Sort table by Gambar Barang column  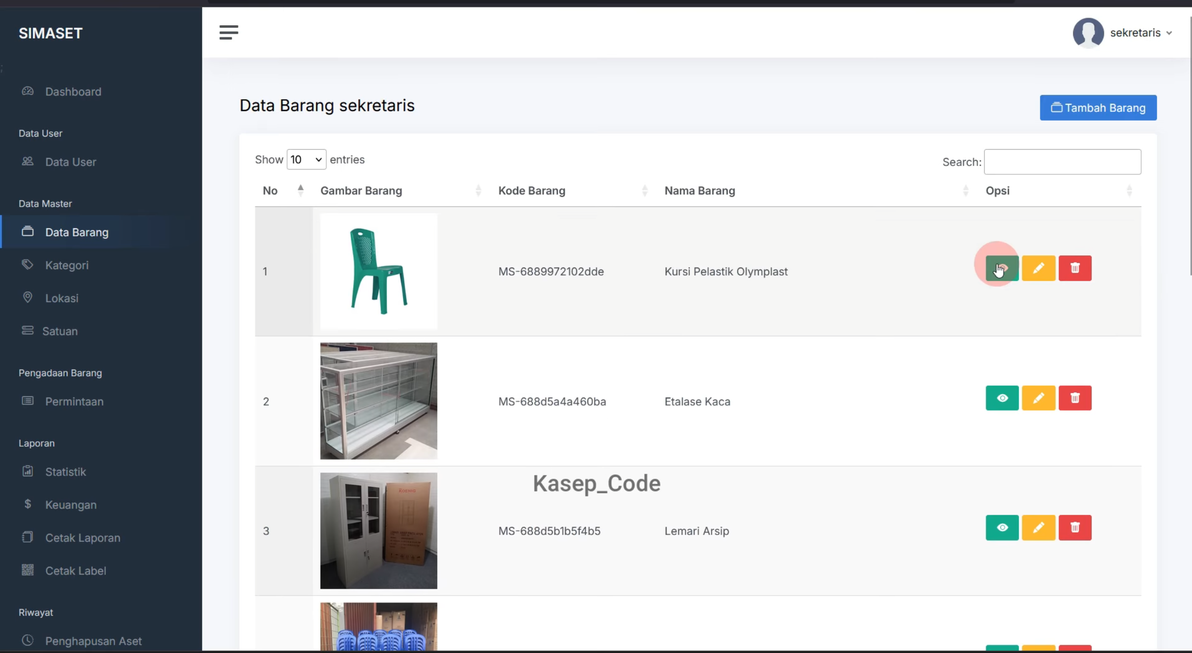pyautogui.click(x=401, y=191)
